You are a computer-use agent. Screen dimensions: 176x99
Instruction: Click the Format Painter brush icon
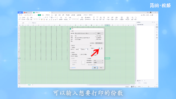28,18
